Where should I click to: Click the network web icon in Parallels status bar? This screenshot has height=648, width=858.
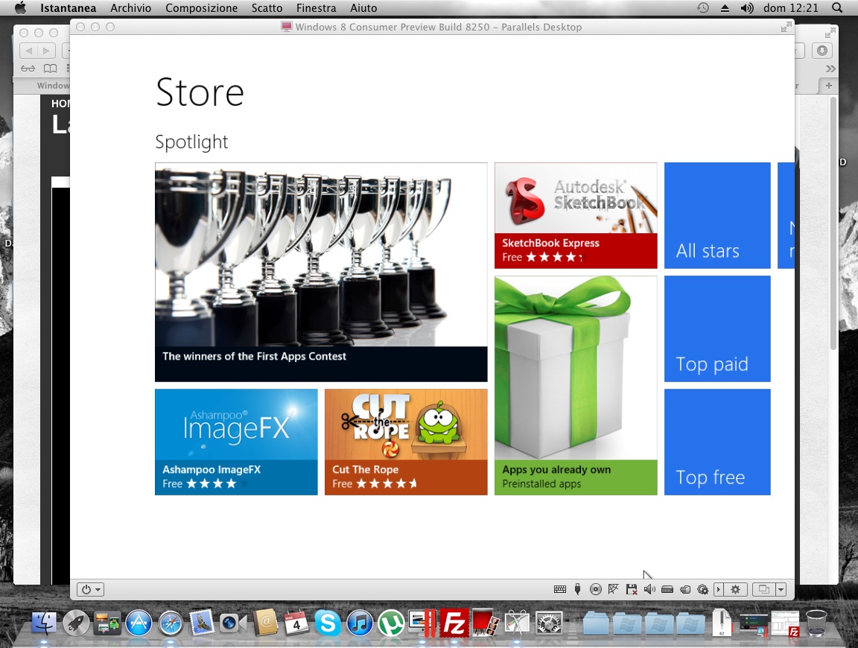point(614,589)
